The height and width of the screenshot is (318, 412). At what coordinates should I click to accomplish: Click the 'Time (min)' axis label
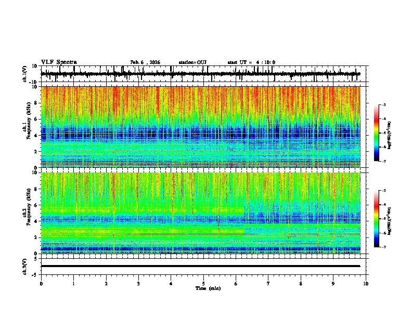(208, 288)
